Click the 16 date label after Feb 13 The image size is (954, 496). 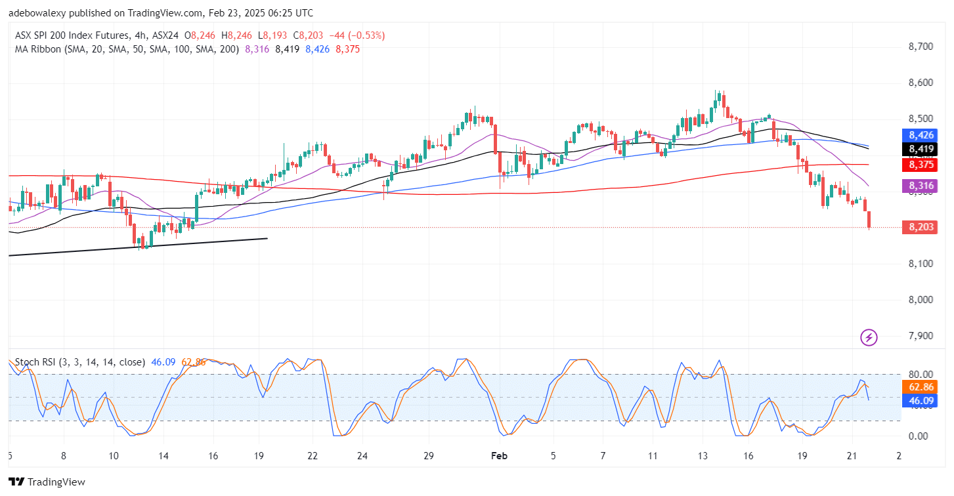click(x=749, y=456)
